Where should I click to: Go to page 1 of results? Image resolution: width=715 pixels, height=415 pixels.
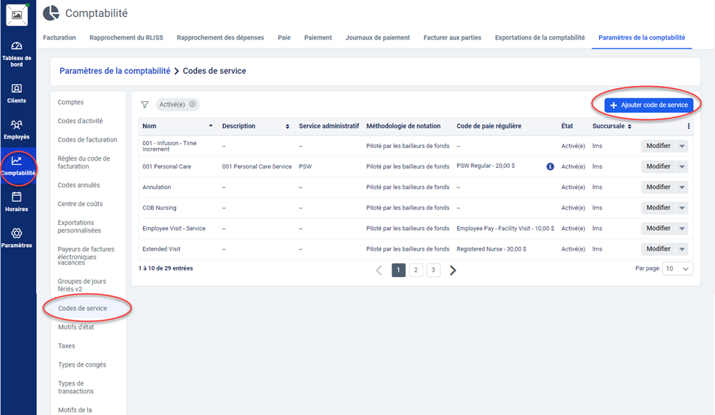point(398,270)
